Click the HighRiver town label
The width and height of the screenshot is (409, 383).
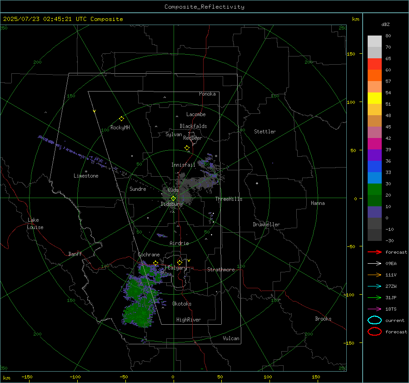(189, 320)
